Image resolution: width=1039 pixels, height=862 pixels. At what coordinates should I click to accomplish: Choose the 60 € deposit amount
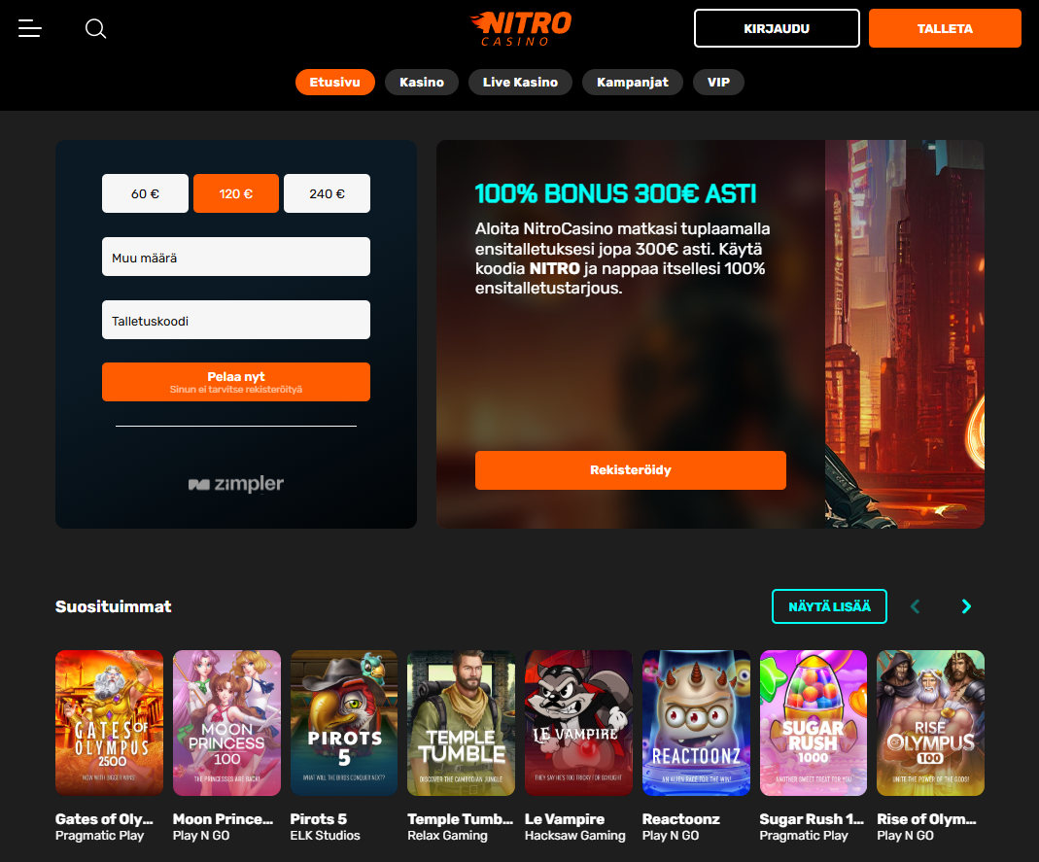click(145, 193)
